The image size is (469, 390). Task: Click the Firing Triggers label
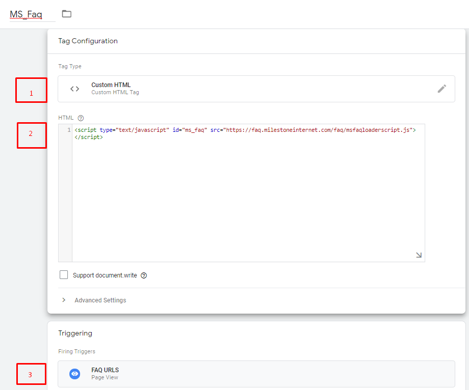pyautogui.click(x=76, y=351)
